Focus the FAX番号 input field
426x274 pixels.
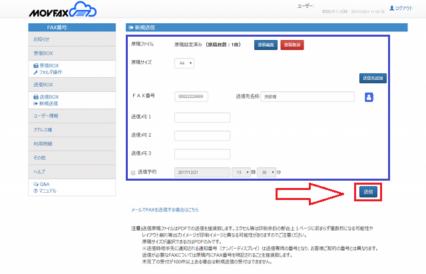(x=191, y=97)
